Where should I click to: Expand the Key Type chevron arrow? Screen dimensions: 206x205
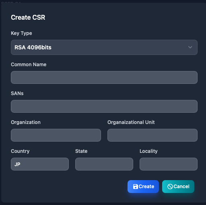tap(190, 47)
